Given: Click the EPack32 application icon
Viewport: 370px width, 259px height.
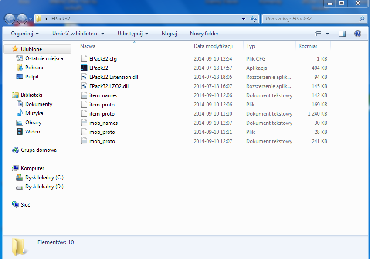Looking at the screenshot, I should (x=84, y=68).
